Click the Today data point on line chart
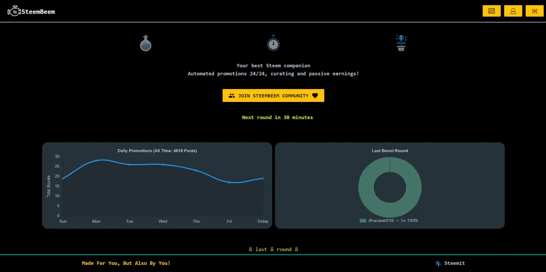 coord(263,178)
